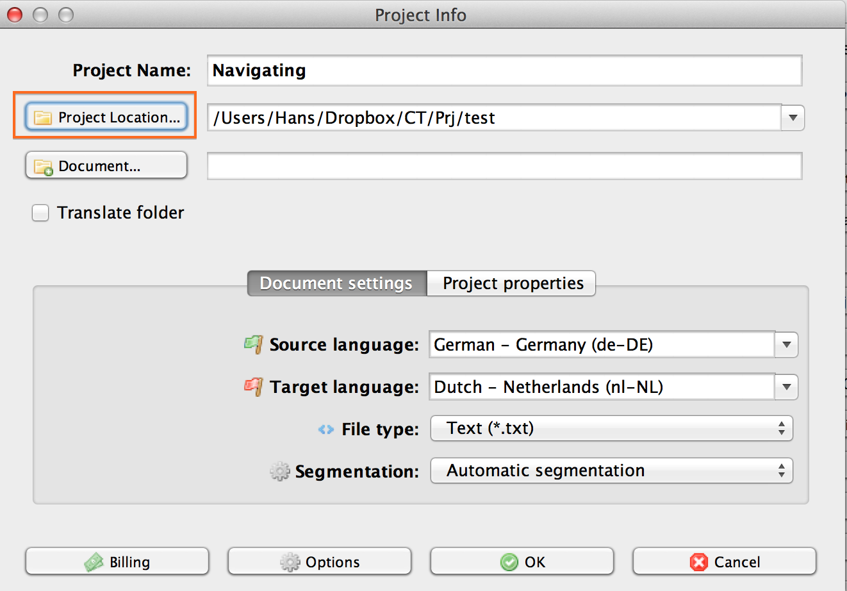This screenshot has height=591, width=847.
Task: Click the Project Name text field
Action: click(x=504, y=71)
